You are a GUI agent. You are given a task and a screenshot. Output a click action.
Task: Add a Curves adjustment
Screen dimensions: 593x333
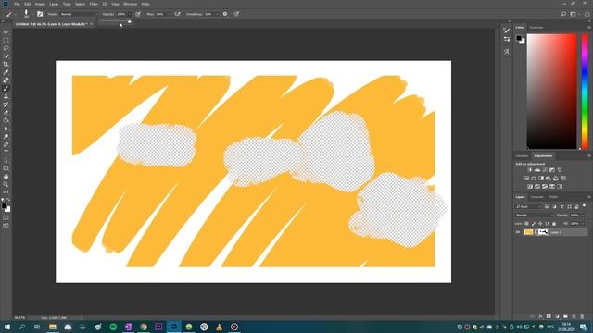tap(545, 170)
